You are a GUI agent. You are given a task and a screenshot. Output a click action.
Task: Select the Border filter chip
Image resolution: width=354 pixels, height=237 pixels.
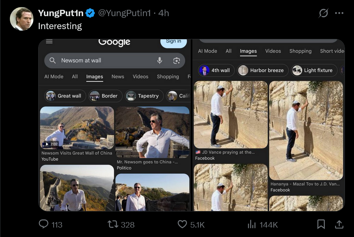click(104, 96)
